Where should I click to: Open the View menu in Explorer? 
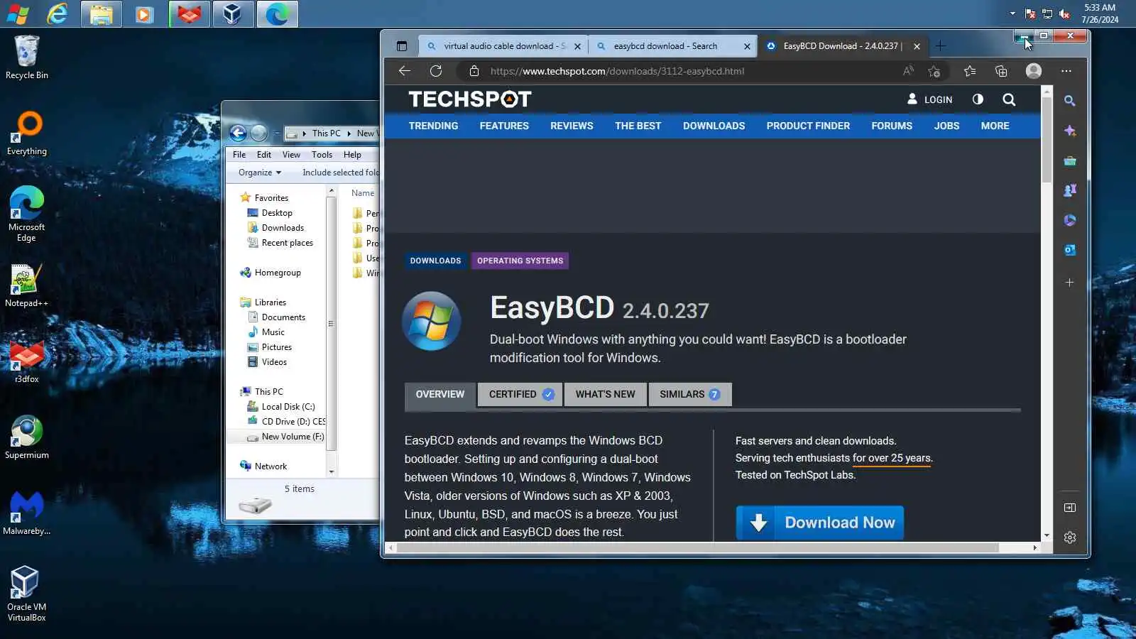(291, 155)
